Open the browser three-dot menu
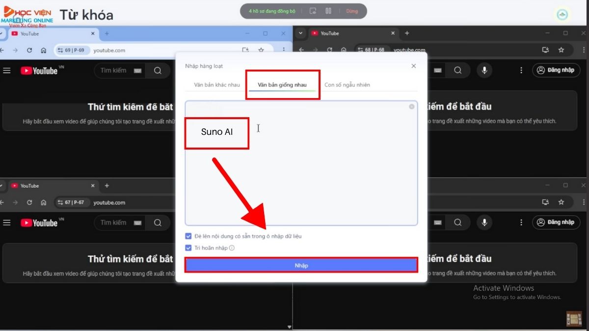Screen dimensions: 589x331 [x=284, y=50]
